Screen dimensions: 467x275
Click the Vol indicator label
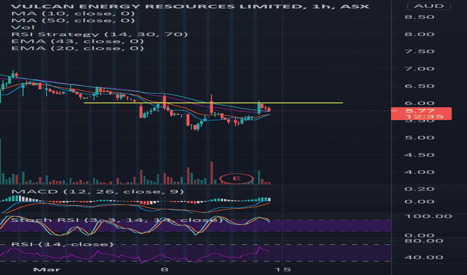(x=23, y=27)
